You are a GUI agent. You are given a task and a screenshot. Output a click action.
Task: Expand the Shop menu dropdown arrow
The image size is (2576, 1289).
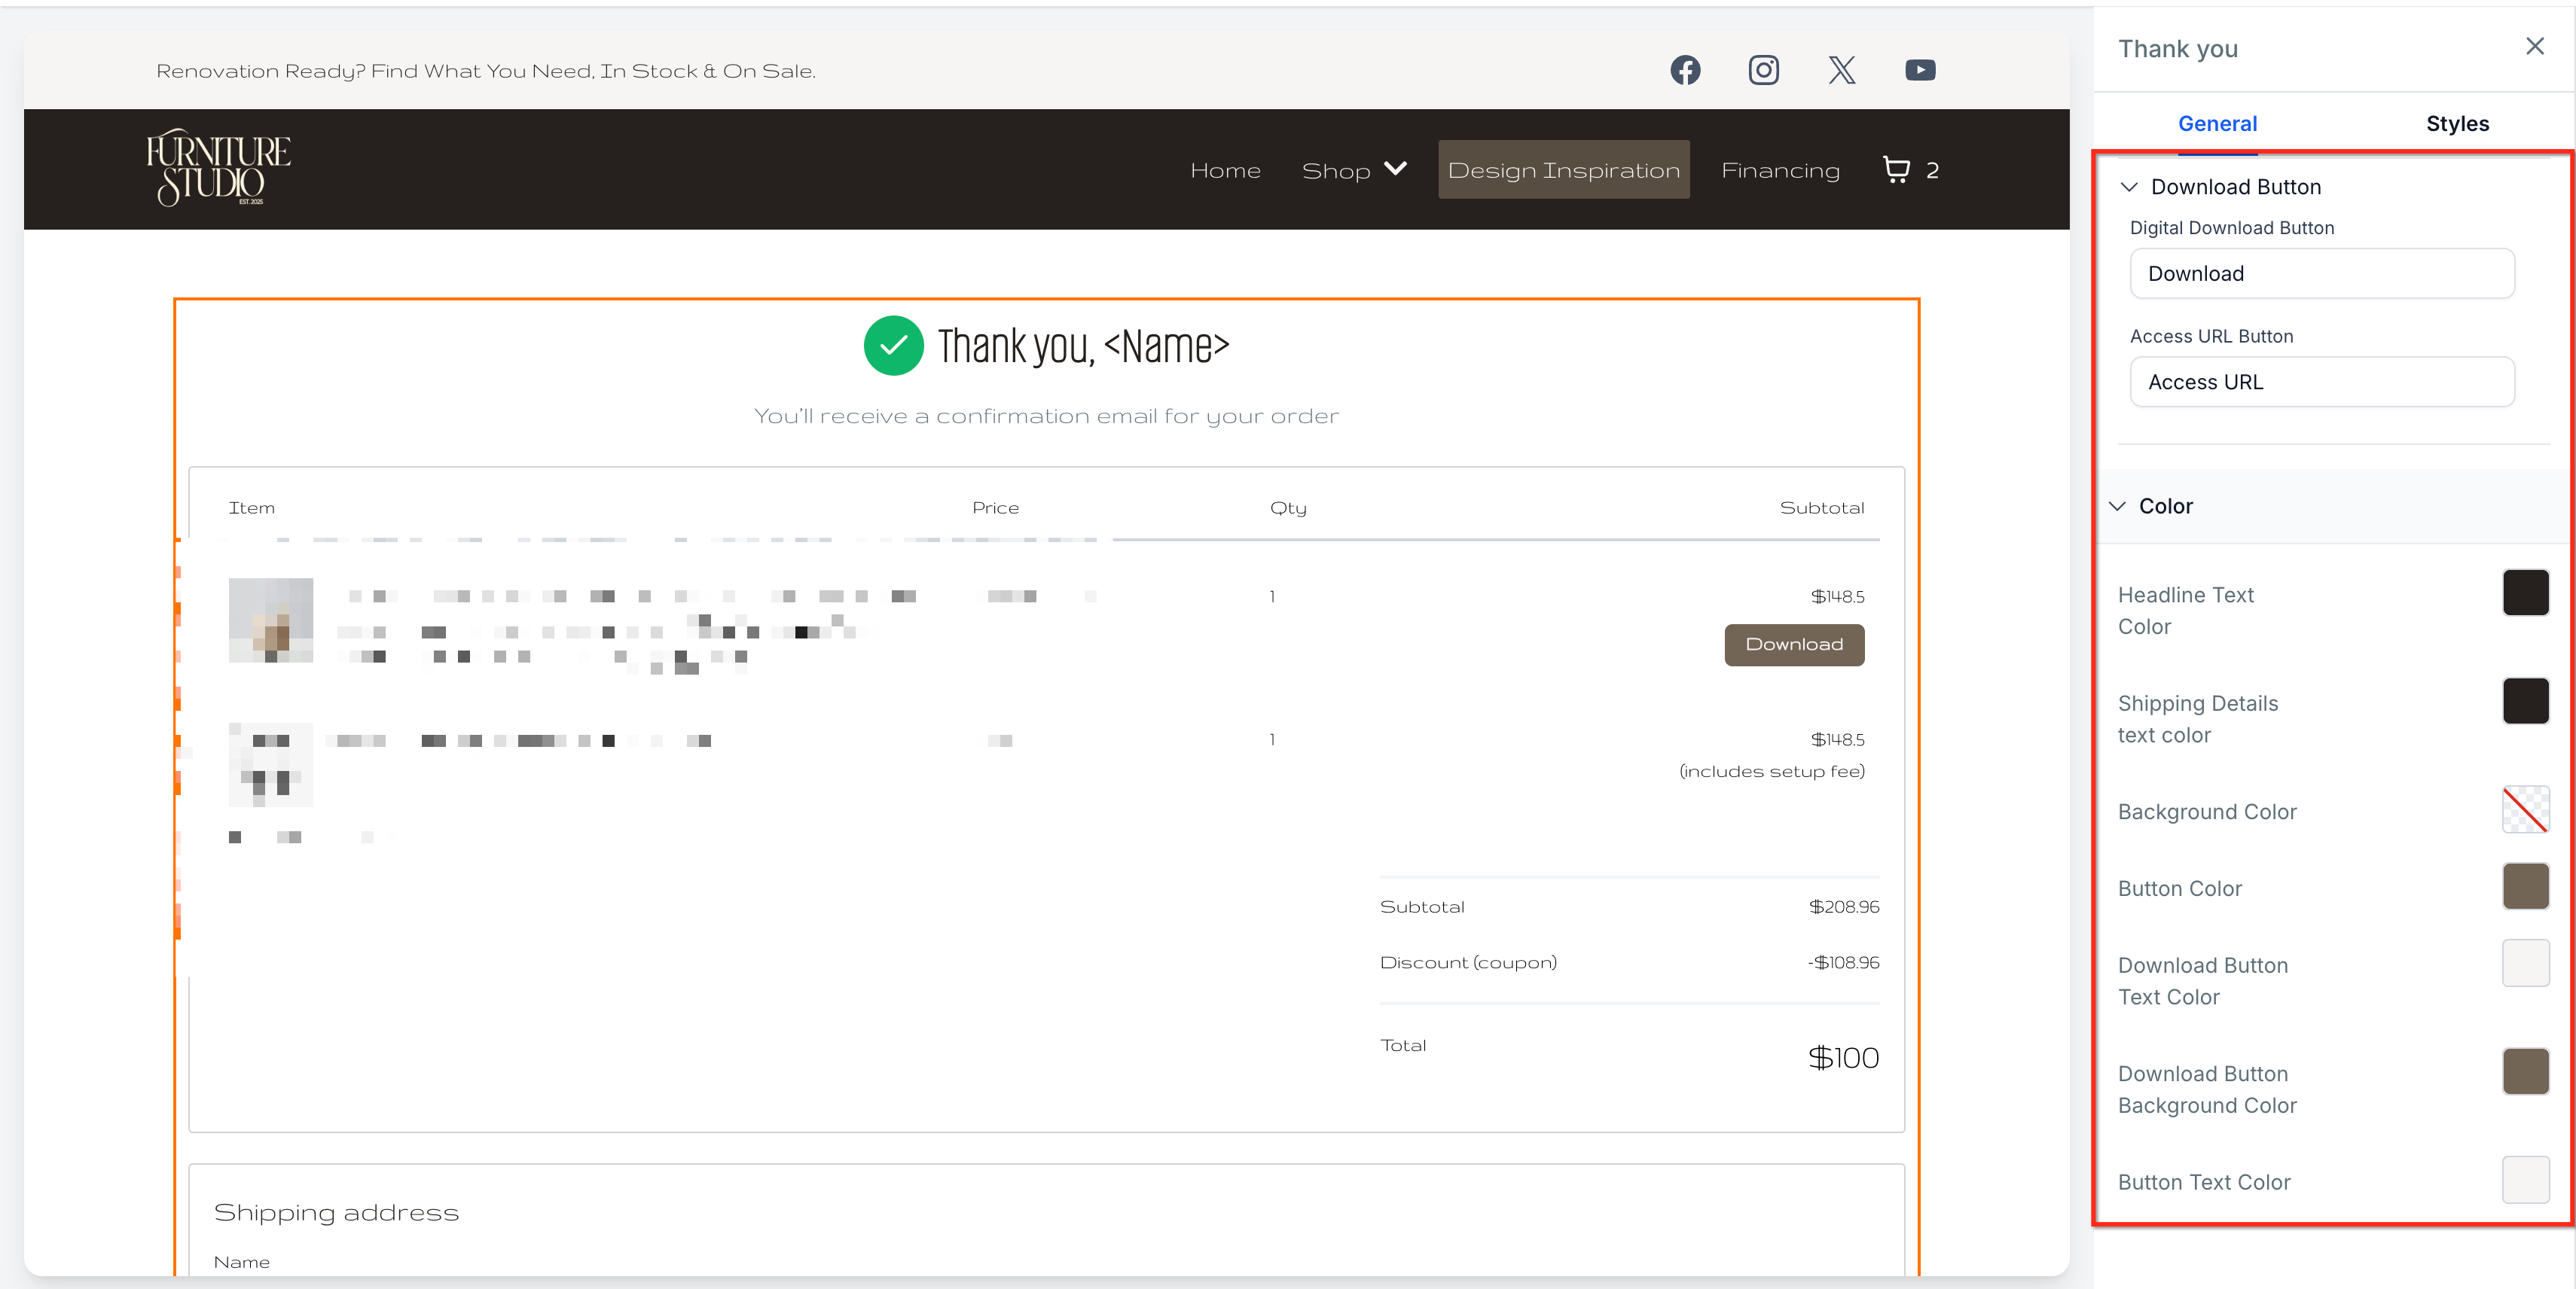click(x=1396, y=169)
